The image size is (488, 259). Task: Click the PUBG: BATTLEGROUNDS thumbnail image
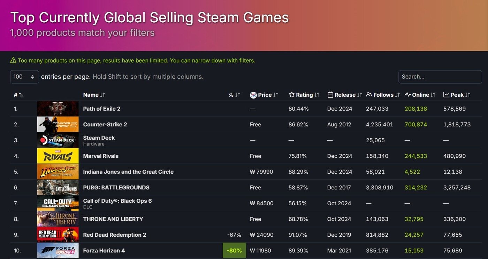tap(58, 187)
